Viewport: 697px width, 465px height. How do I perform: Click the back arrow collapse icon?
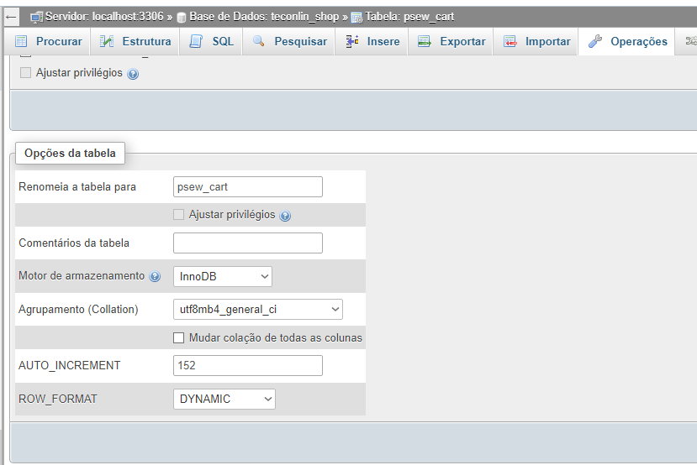click(11, 18)
